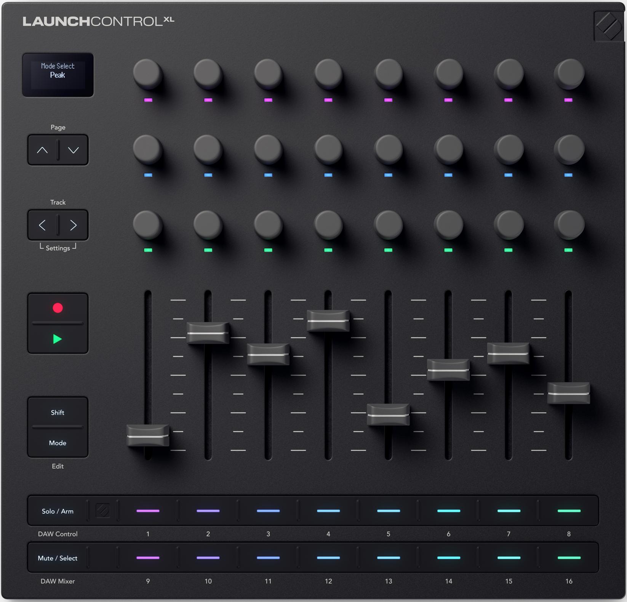Click the Page up arrow
The width and height of the screenshot is (627, 602).
point(43,149)
